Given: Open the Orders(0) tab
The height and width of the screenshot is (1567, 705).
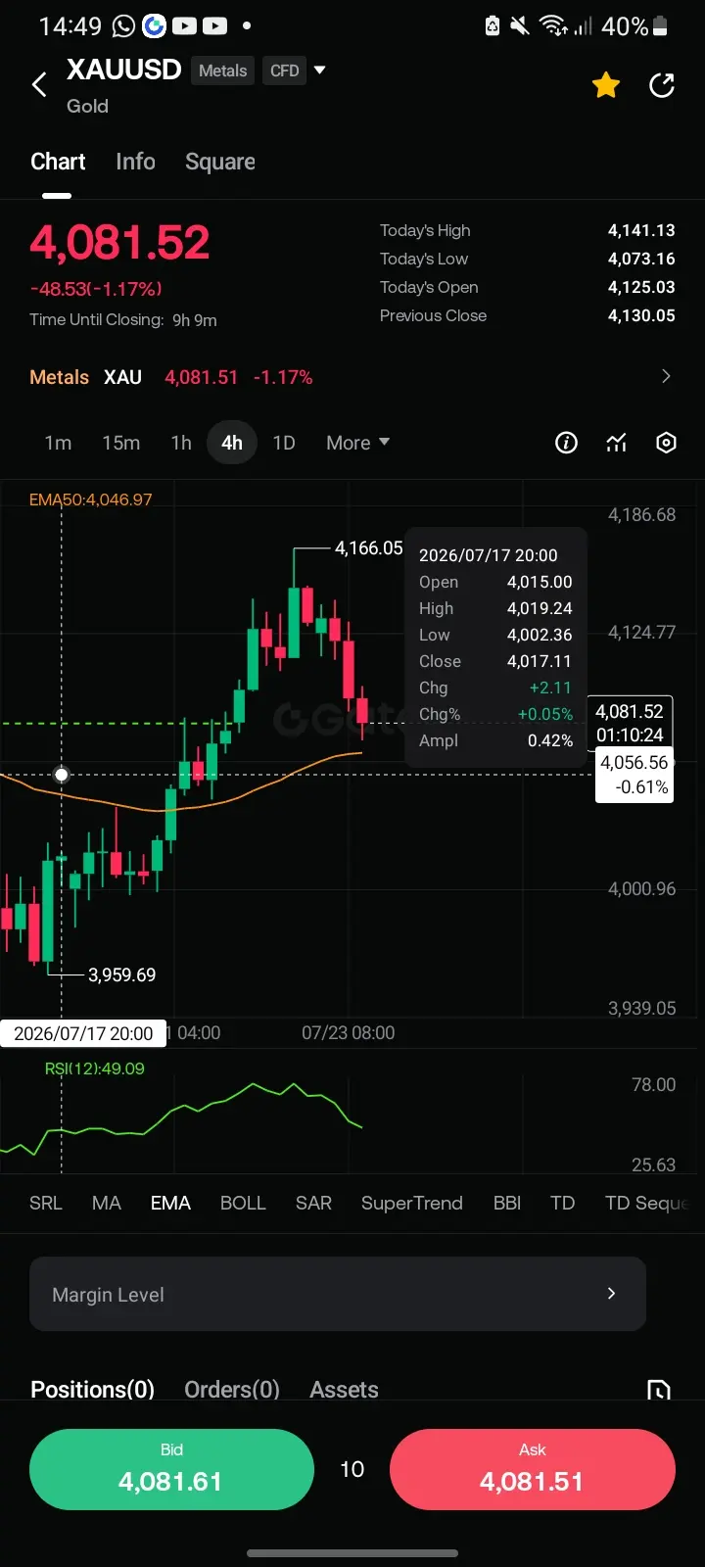Looking at the screenshot, I should point(232,1390).
